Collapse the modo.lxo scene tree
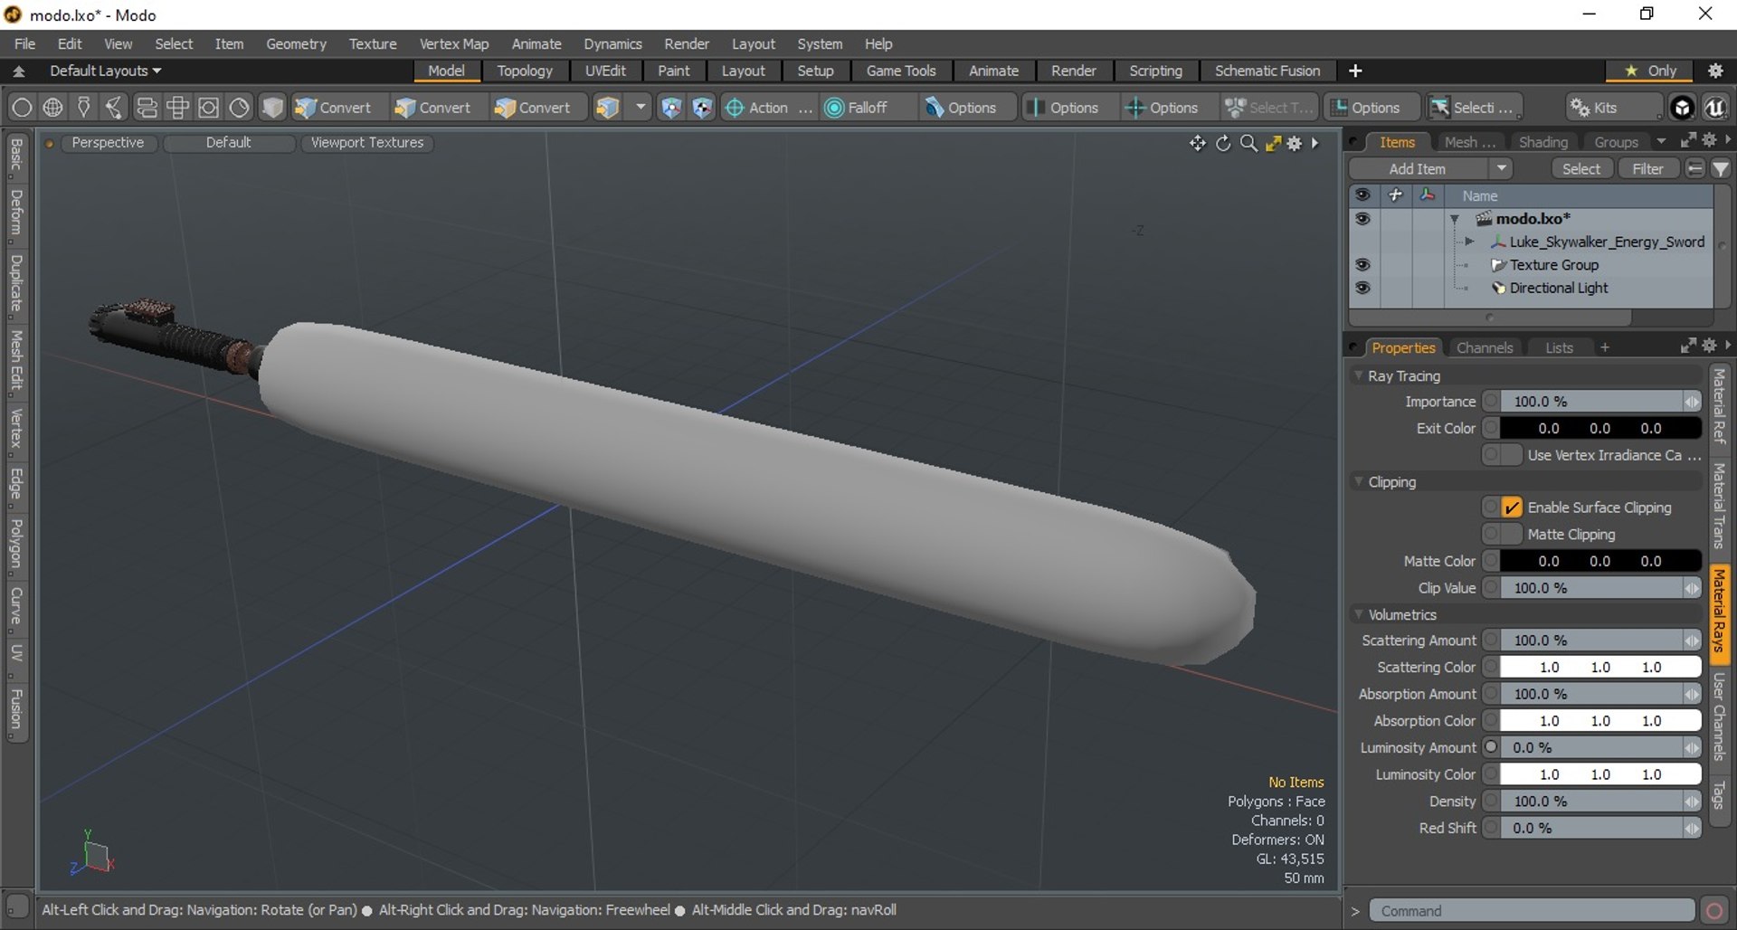1737x930 pixels. point(1455,219)
